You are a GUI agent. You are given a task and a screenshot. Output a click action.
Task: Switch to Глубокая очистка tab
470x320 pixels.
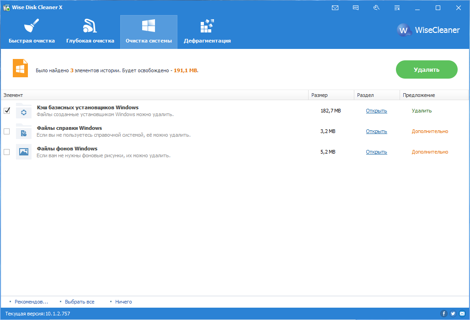[x=90, y=32]
